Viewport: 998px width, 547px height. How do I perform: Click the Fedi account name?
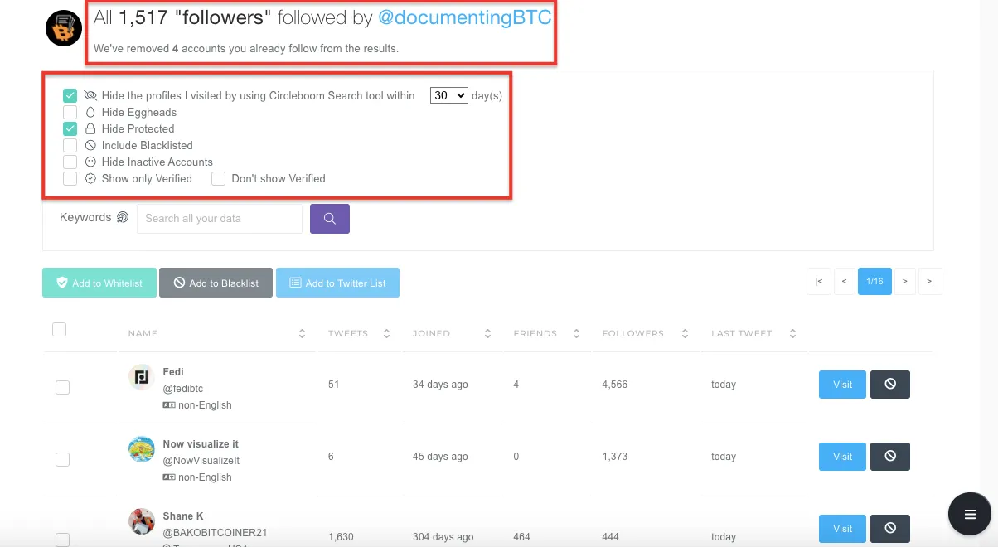tap(173, 372)
